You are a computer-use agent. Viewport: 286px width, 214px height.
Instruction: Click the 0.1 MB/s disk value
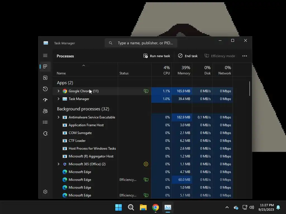(x=204, y=117)
